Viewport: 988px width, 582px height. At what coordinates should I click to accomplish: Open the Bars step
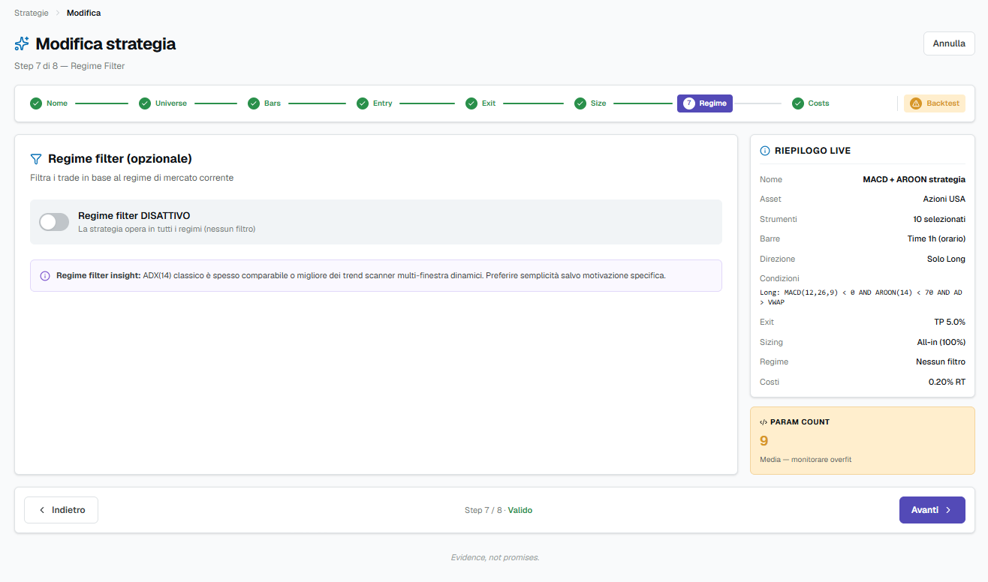tap(264, 103)
